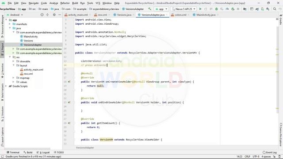Toggle Build Variants side panel
Image resolution: width=283 pixels, height=159 pixels.
tap(2, 92)
